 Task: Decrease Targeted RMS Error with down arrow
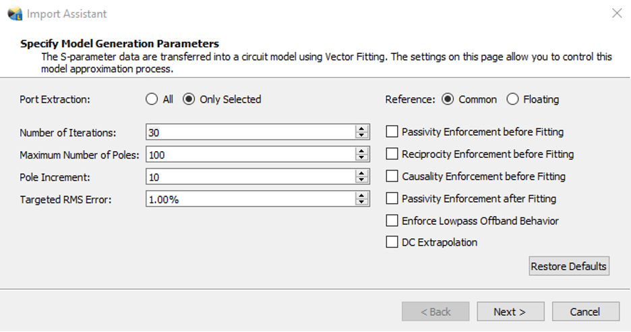(x=362, y=202)
